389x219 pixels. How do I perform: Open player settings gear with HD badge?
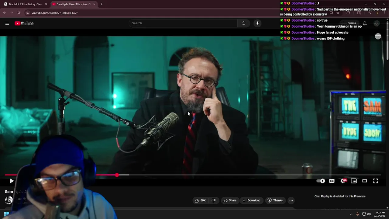pyautogui.click(x=343, y=181)
